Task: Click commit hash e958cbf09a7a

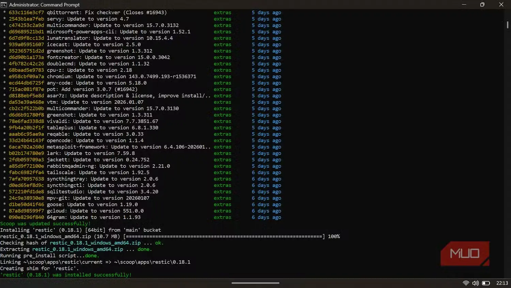Action: (26, 76)
